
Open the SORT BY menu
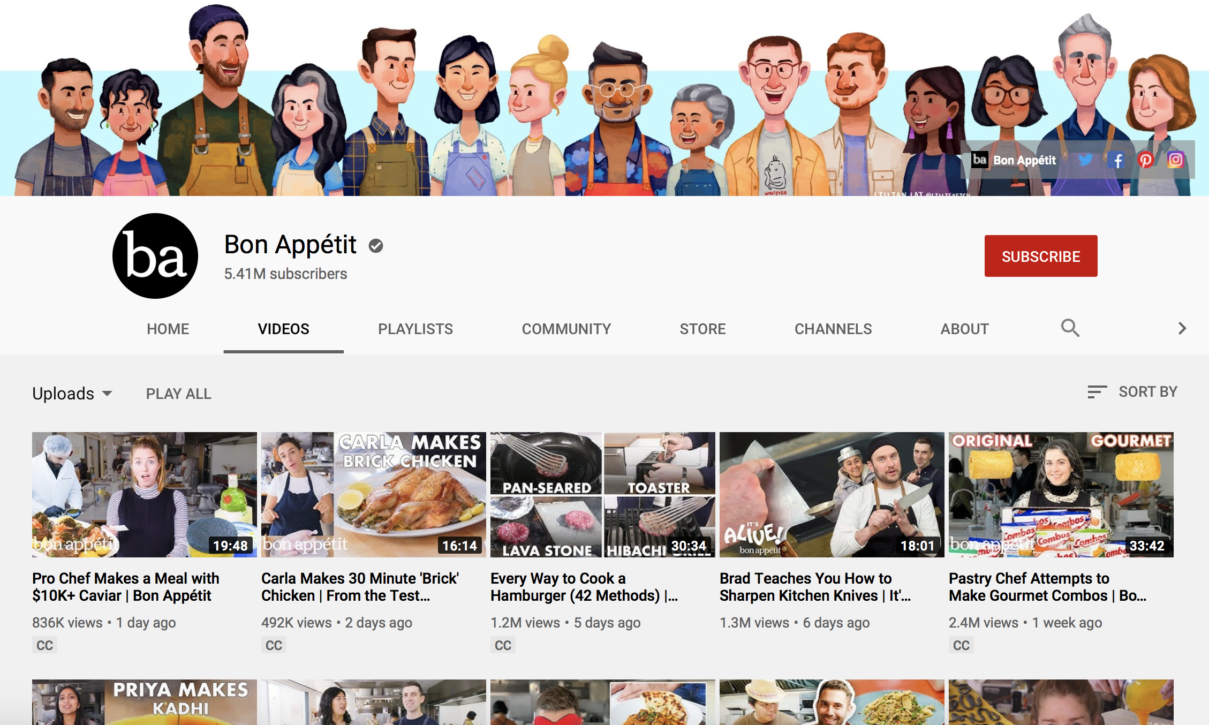[1132, 392]
